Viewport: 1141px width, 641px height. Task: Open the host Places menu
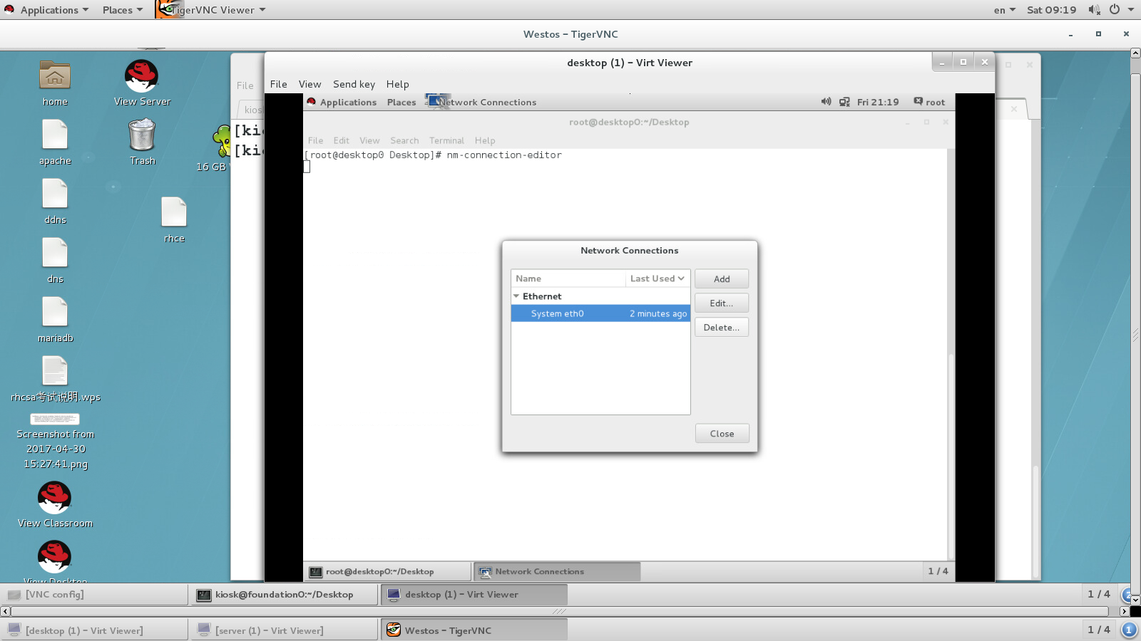click(122, 10)
